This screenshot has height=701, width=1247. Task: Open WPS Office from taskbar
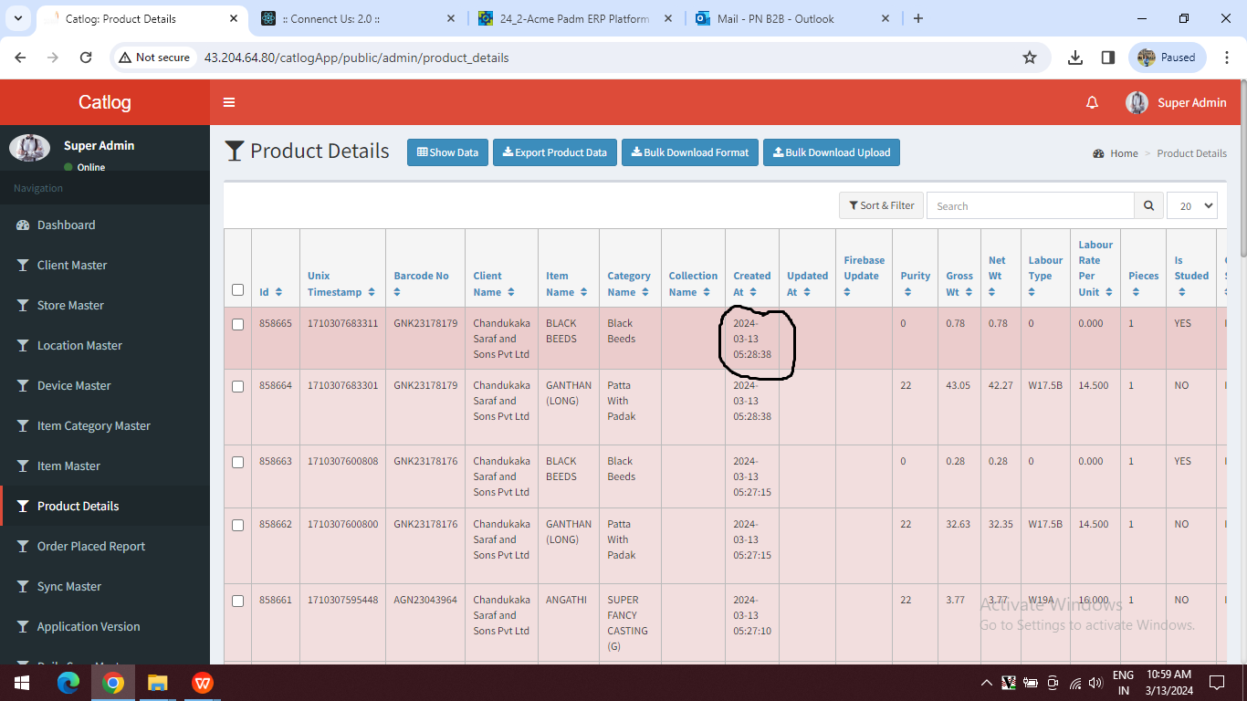tap(203, 683)
